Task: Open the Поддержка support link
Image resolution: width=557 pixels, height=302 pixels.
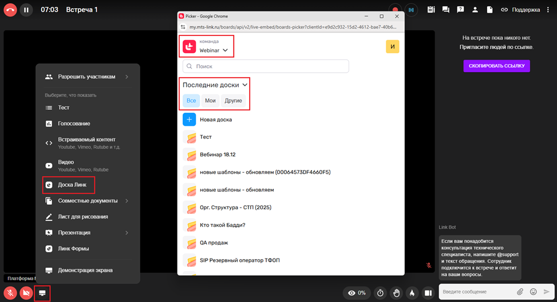Action: [x=526, y=10]
